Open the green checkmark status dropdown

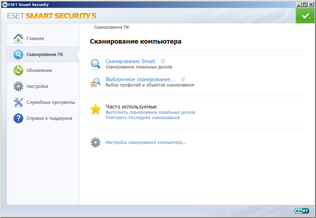point(305,16)
